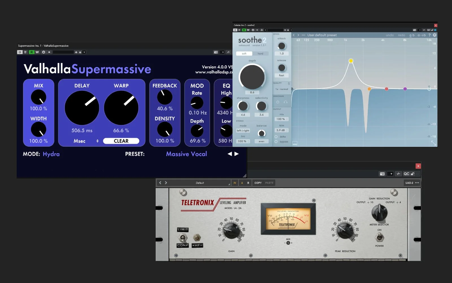452x283 pixels.
Task: Open the UAD-2 ellipsis menu
Action: [x=417, y=183]
